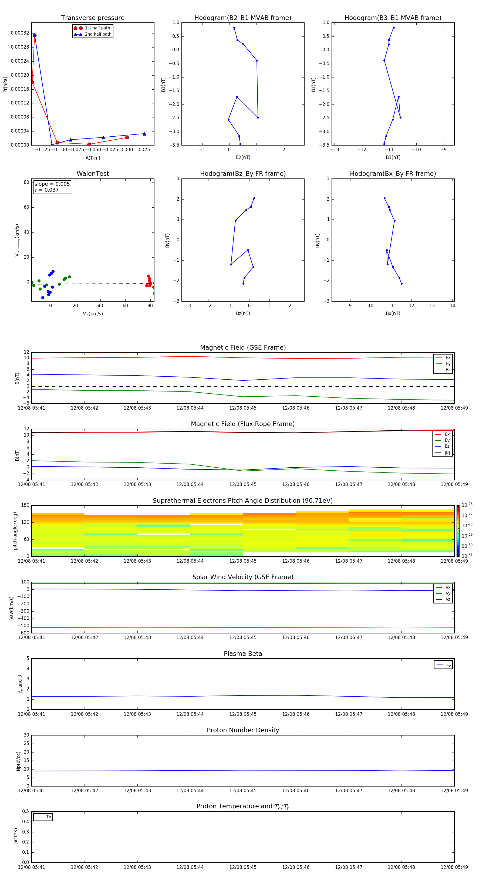Click the "Hodogram(B3_B1 MVAB frame)" title
The width and height of the screenshot is (486, 891).
click(x=393, y=18)
